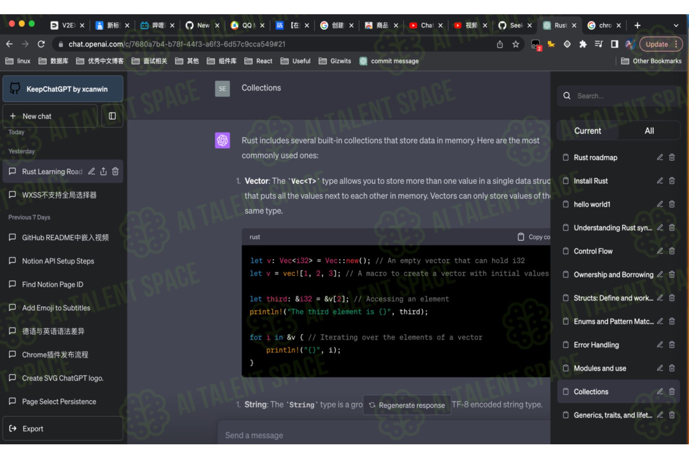
Task: Click the URL address bar
Action: [276, 44]
